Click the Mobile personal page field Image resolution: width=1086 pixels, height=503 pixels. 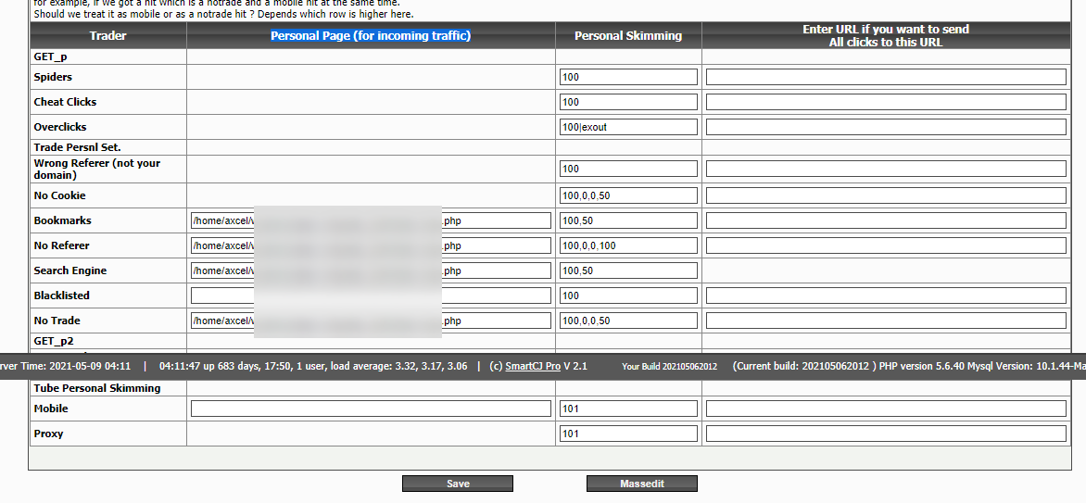point(372,409)
